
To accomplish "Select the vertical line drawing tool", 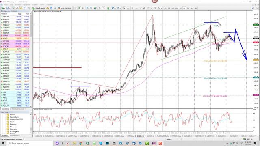I will [x=133, y=8].
